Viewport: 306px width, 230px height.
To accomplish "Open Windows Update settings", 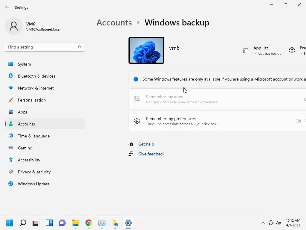I will [x=45, y=184].
